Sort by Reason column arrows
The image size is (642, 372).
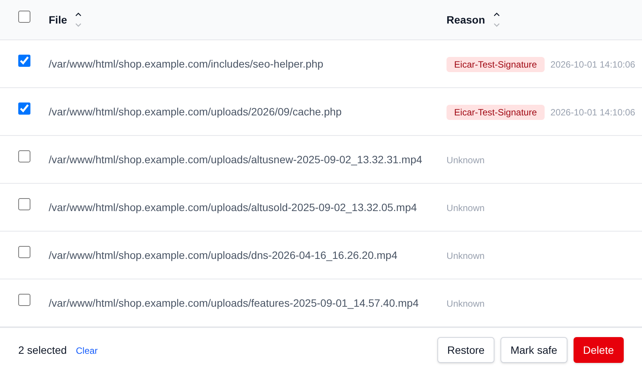(x=497, y=20)
